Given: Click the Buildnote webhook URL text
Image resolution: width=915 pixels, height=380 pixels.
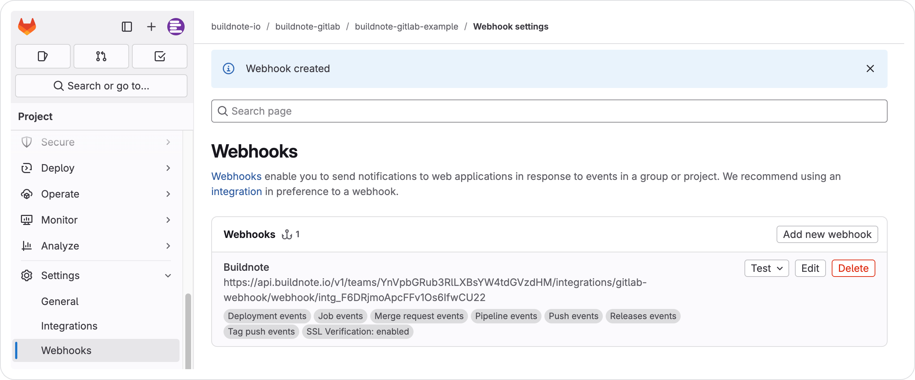Looking at the screenshot, I should [x=435, y=290].
